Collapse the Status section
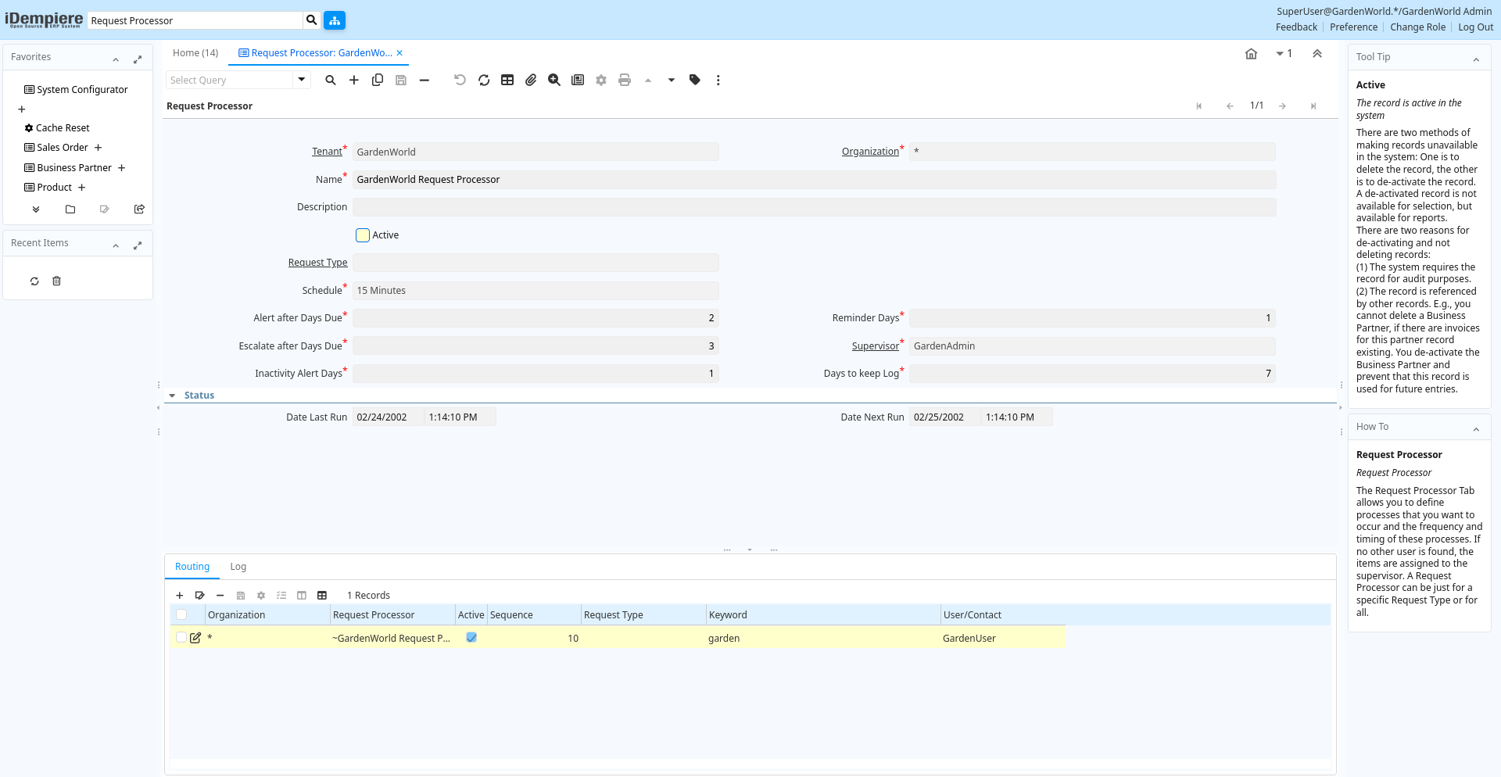Screen dimensions: 1501x777 click(173, 396)
